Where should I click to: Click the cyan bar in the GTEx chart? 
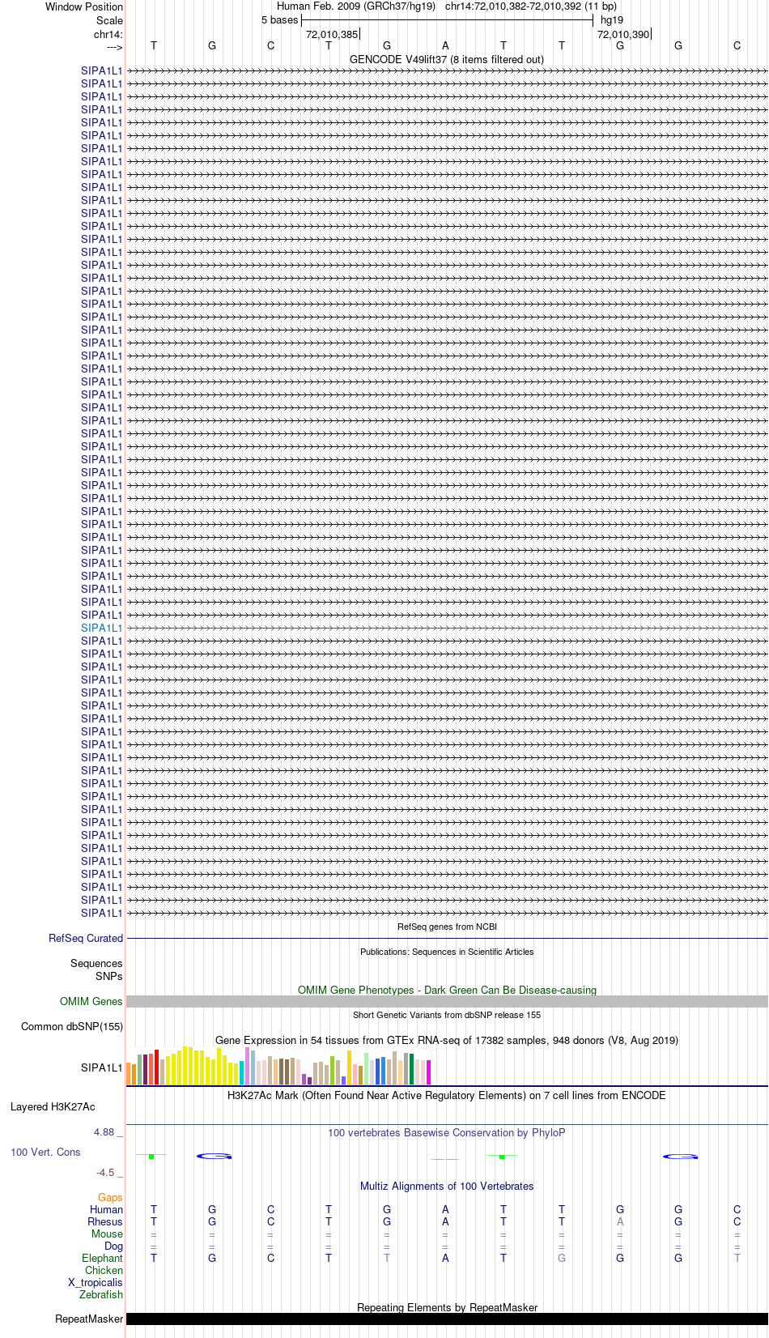[242, 1073]
